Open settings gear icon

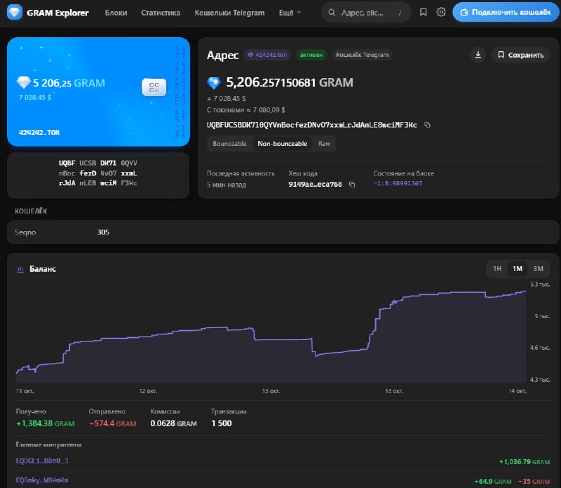click(x=441, y=12)
